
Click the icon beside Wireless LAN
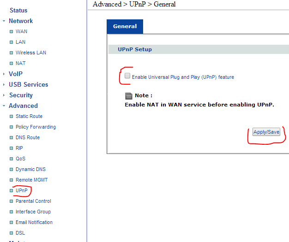tap(12, 53)
